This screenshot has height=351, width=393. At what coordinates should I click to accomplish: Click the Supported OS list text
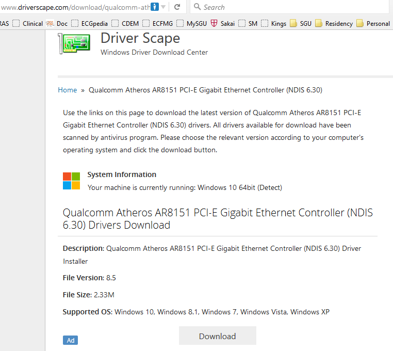[x=222, y=312]
